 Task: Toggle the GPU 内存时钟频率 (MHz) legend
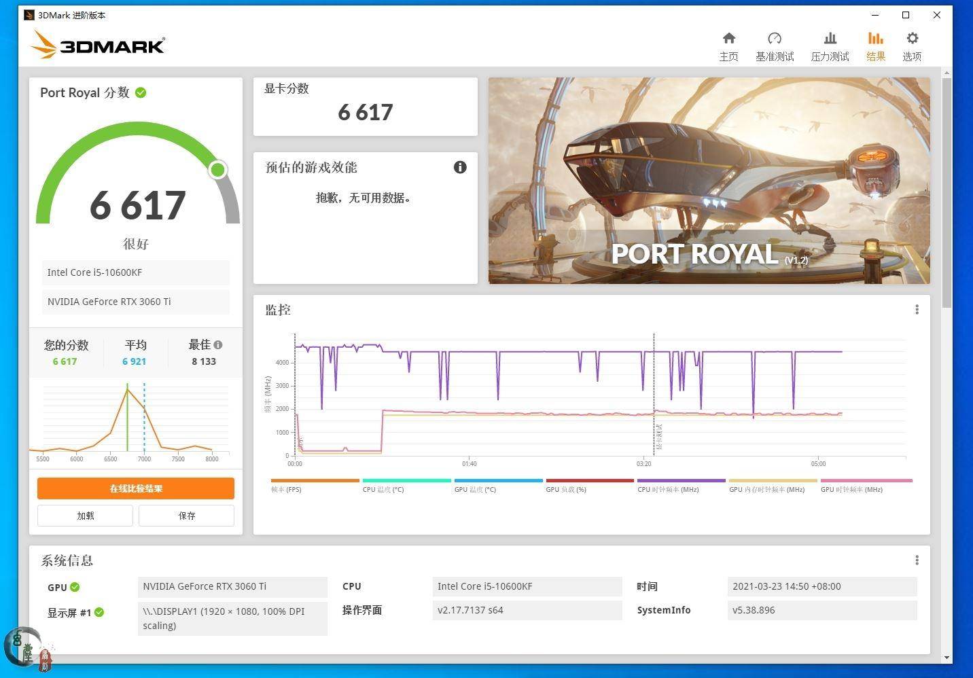(x=773, y=486)
